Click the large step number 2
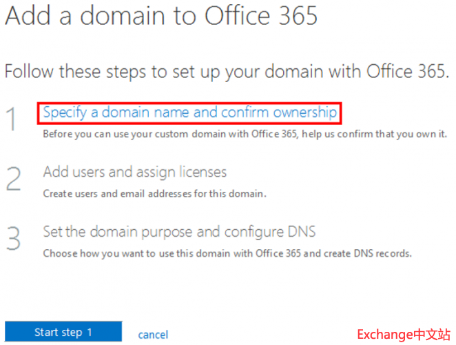Screen dimensions: 456x345 point(14,179)
